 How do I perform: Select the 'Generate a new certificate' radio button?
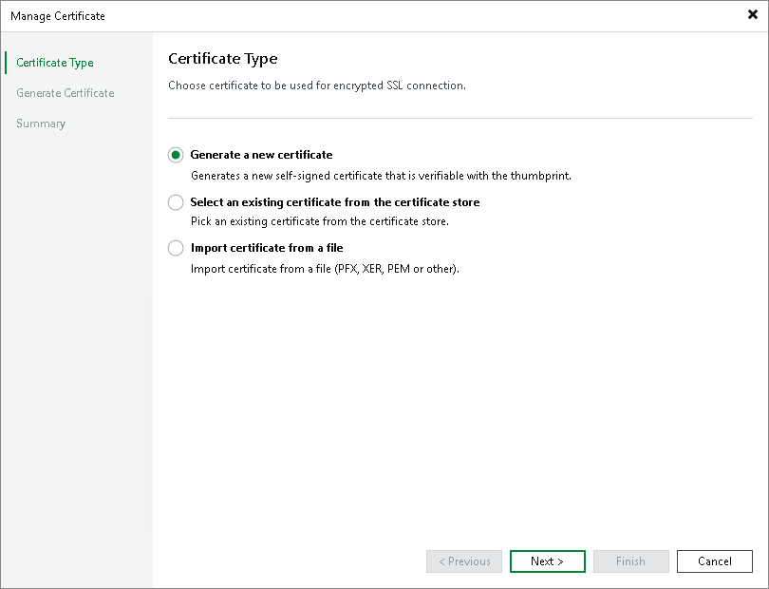click(176, 154)
